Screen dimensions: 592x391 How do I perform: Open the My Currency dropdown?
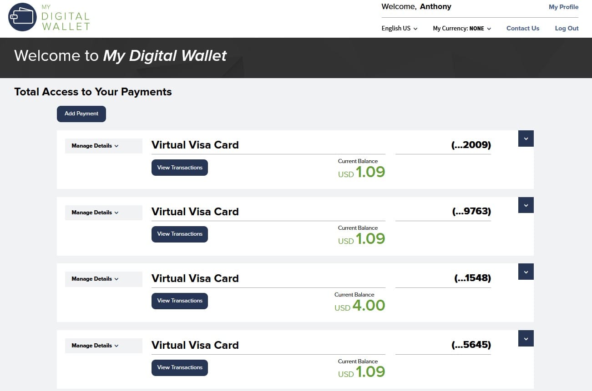[x=461, y=28]
